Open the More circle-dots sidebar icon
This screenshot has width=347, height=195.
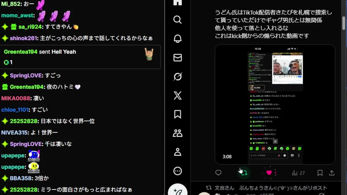pyautogui.click(x=178, y=171)
